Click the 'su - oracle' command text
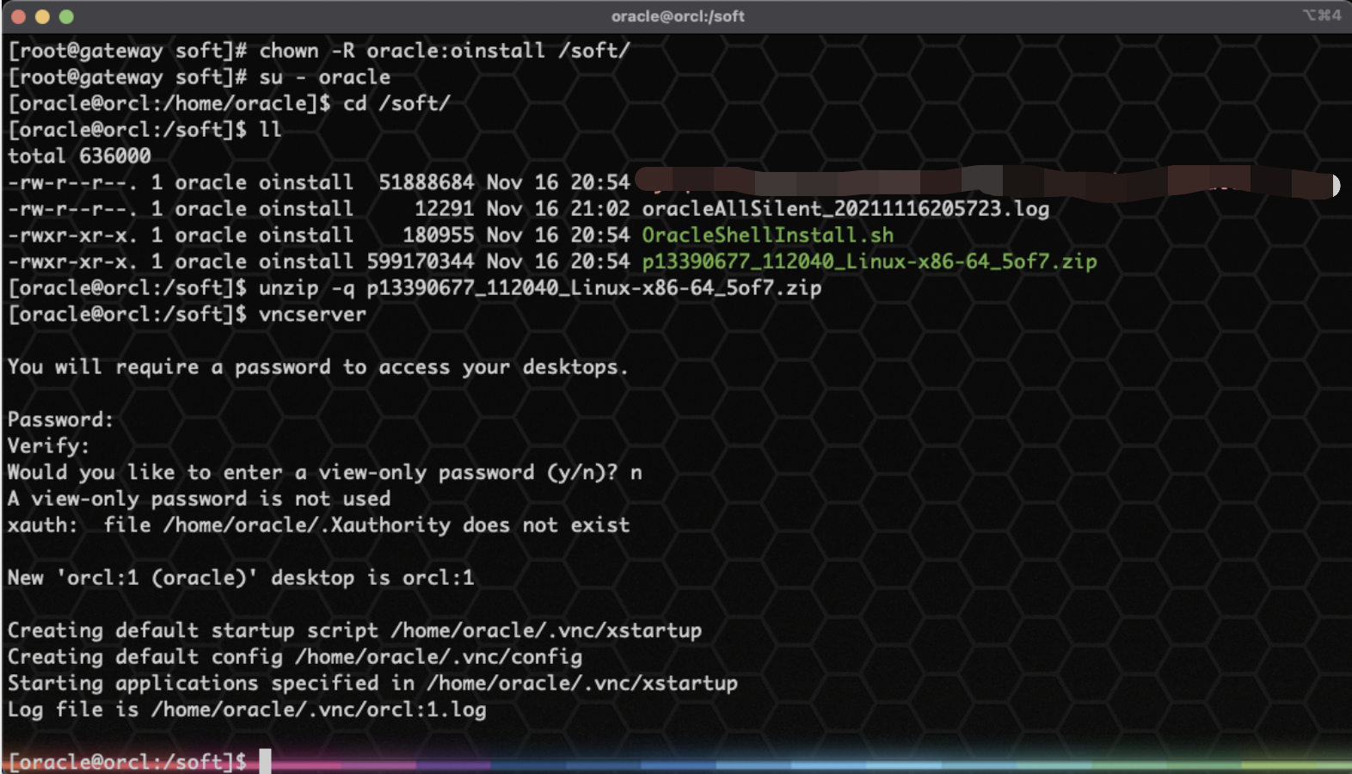The image size is (1352, 774). [325, 77]
